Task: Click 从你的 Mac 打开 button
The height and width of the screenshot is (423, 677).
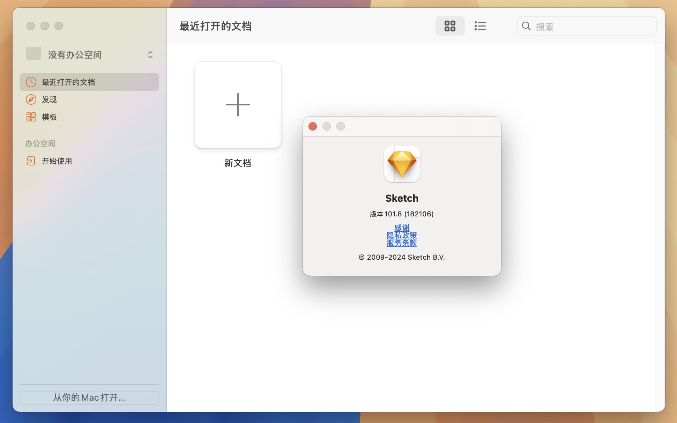Action: [89, 398]
